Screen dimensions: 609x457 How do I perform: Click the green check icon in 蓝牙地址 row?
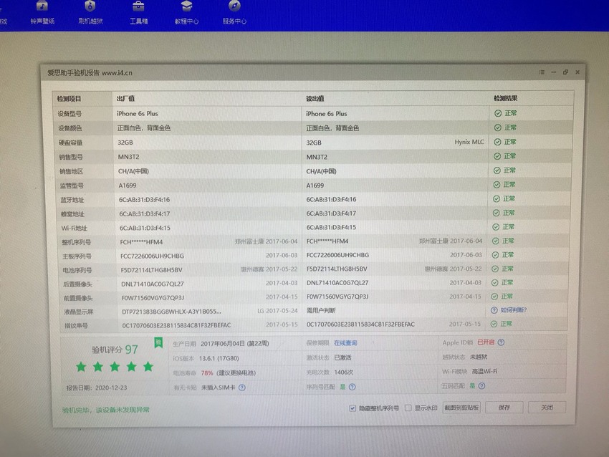coord(496,199)
